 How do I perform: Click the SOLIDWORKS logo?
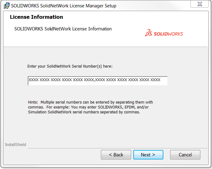(164, 33)
